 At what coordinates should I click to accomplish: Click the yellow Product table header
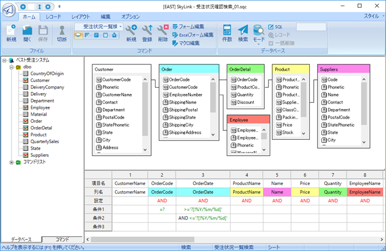click(291, 69)
